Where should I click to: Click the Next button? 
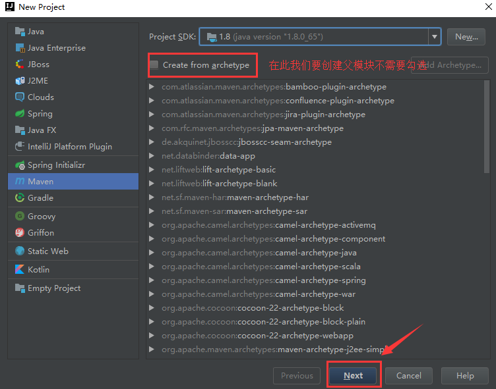pyautogui.click(x=353, y=376)
